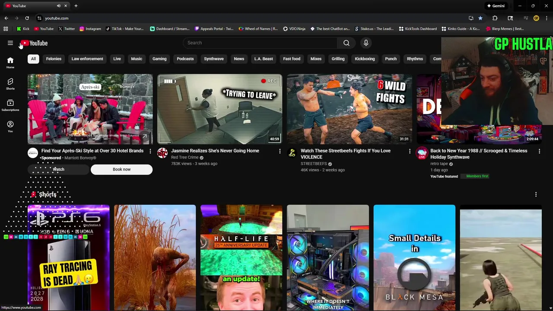
Task: Open the Wheel of Names bookmark
Action: (258, 29)
